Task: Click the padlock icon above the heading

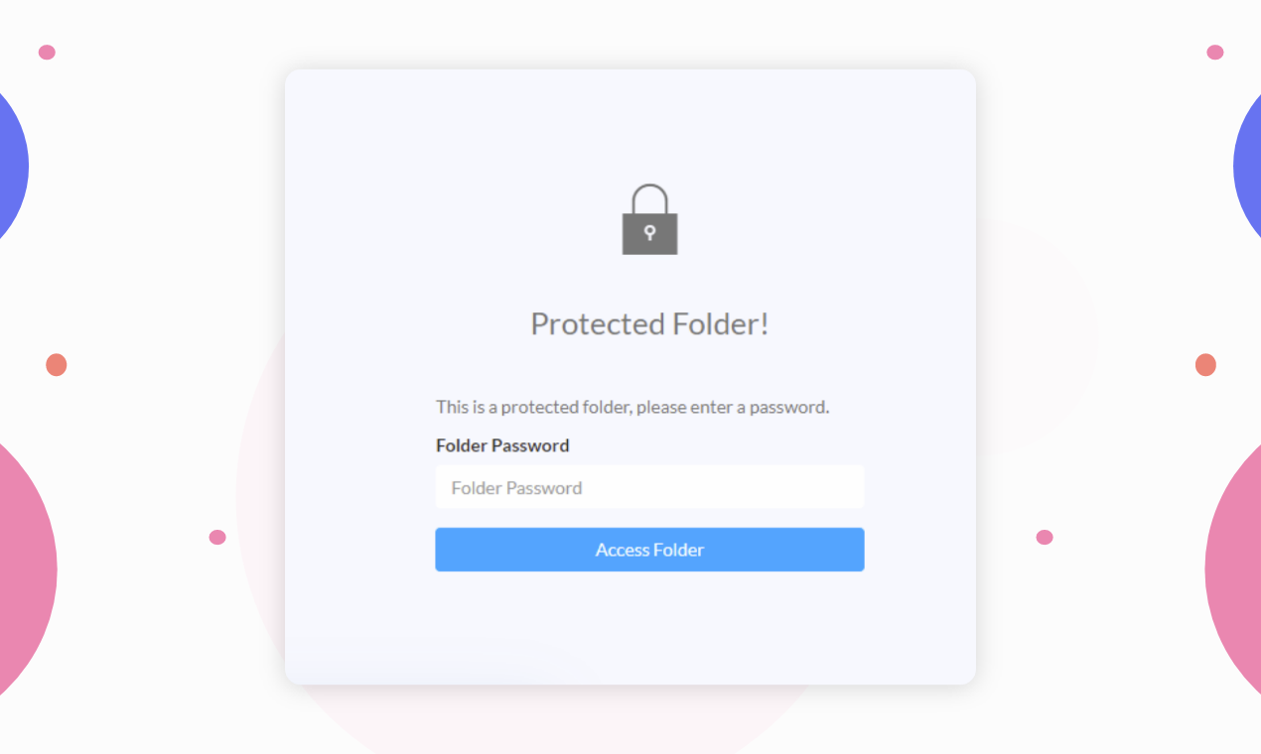Action: coord(649,218)
